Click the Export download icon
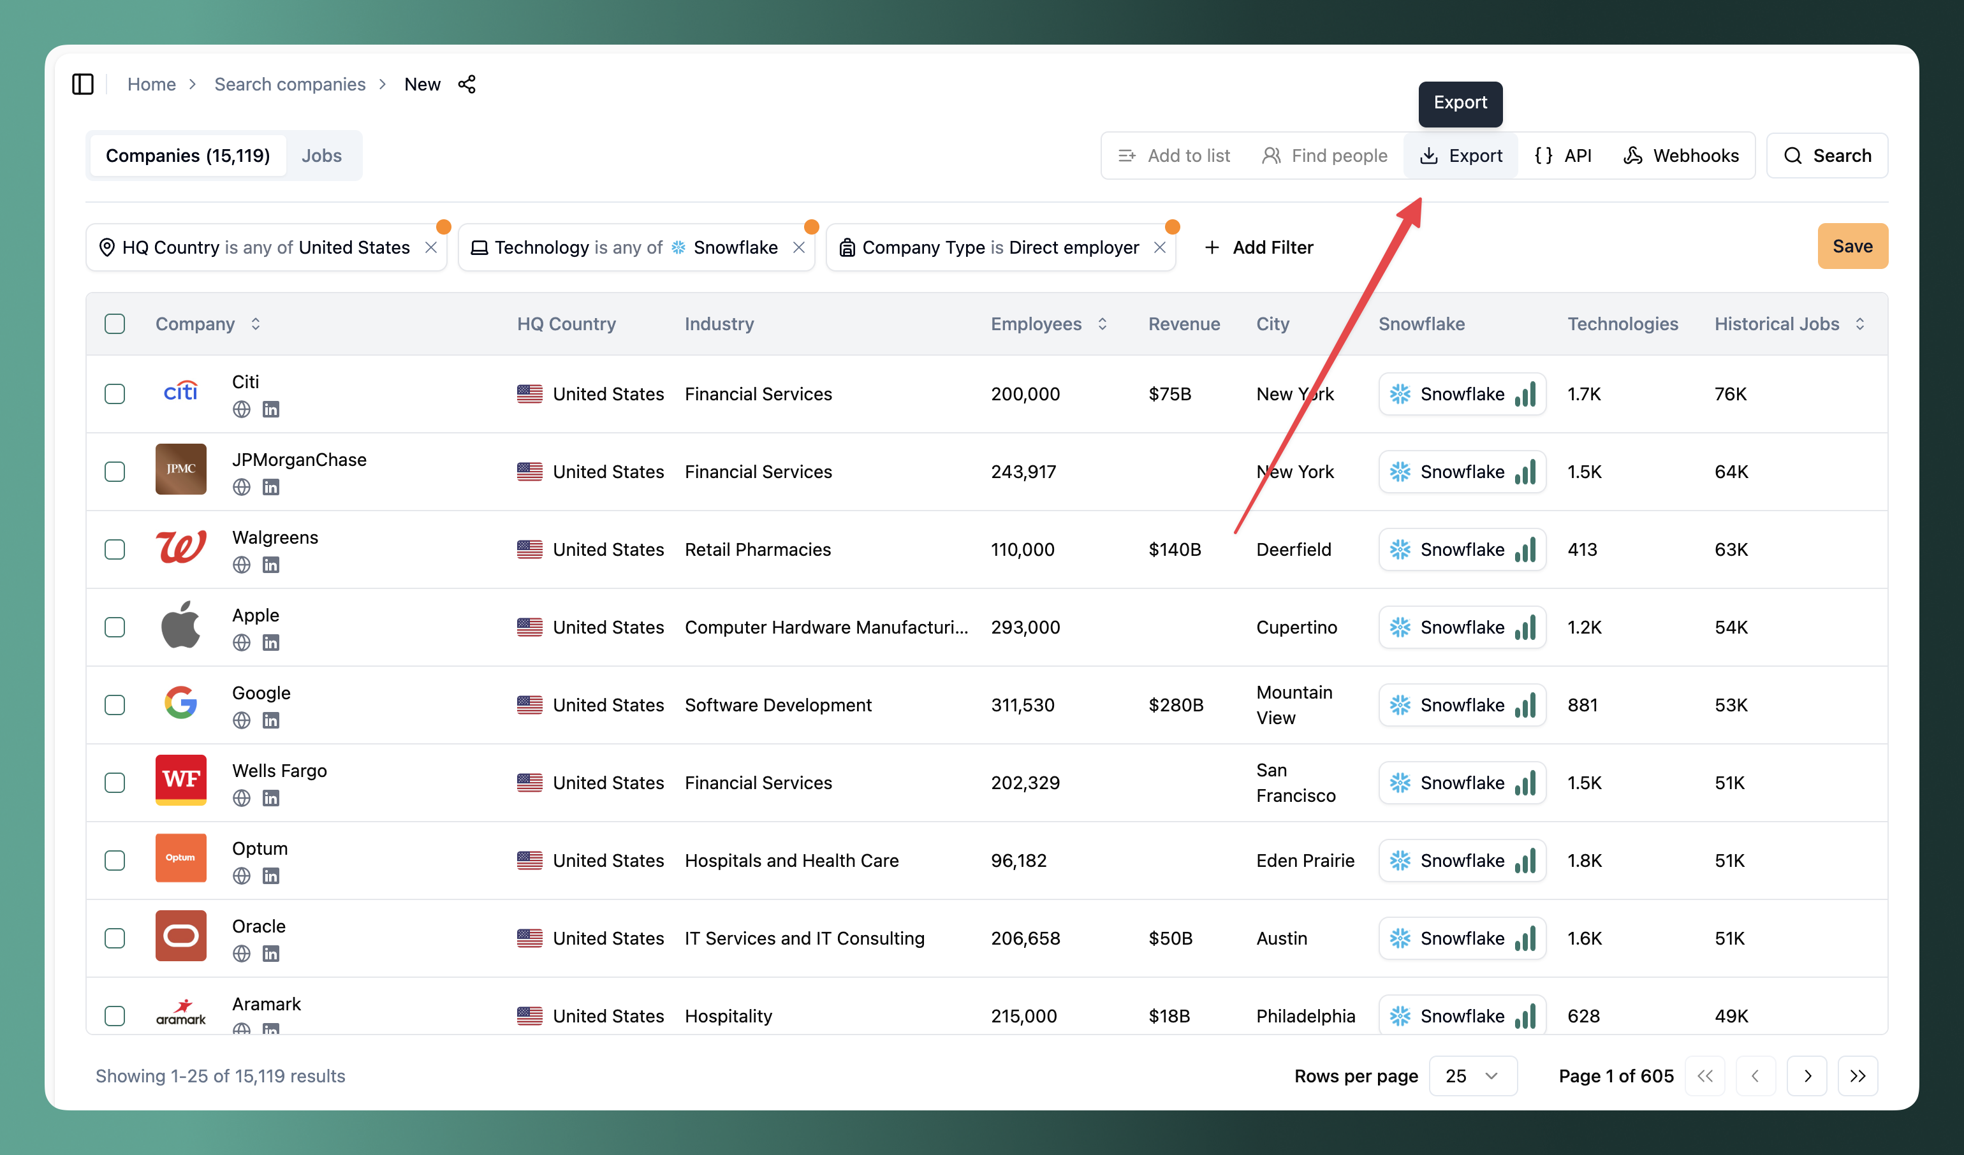 click(x=1428, y=156)
